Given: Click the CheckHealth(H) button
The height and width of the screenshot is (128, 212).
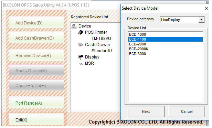Looking at the screenshot, I should point(36,85).
